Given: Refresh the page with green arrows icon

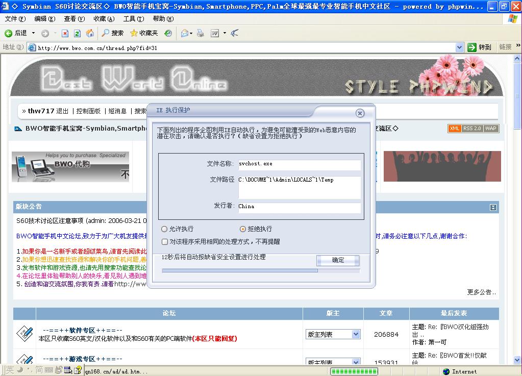Looking at the screenshot, I should tap(77, 33).
